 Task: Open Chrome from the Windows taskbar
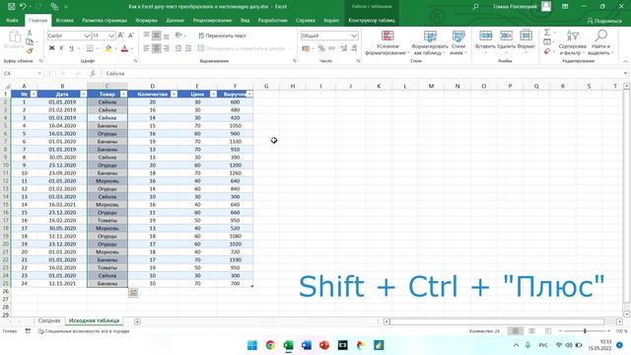click(x=270, y=345)
